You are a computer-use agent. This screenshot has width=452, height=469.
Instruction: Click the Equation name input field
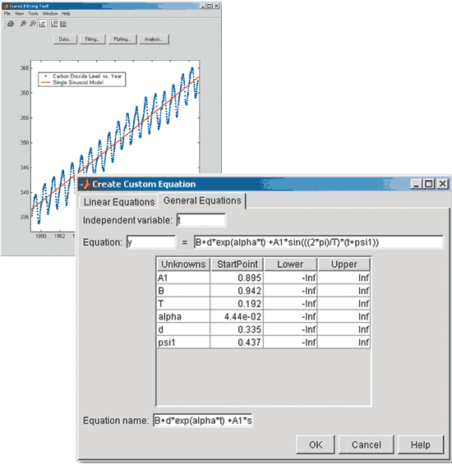pyautogui.click(x=203, y=421)
